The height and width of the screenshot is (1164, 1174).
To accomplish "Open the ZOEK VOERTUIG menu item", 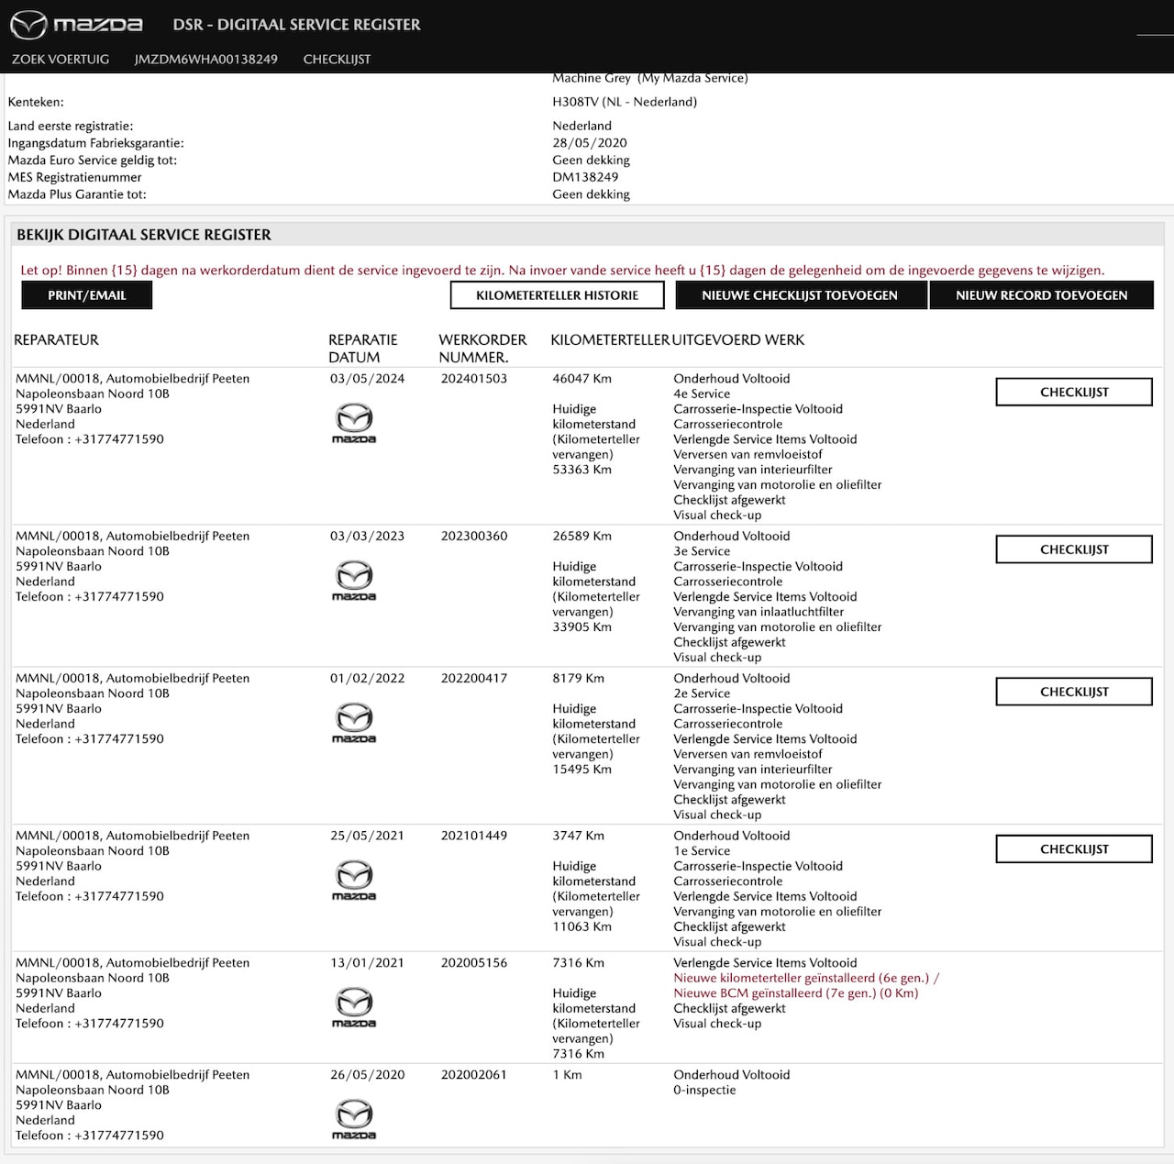I will (61, 60).
